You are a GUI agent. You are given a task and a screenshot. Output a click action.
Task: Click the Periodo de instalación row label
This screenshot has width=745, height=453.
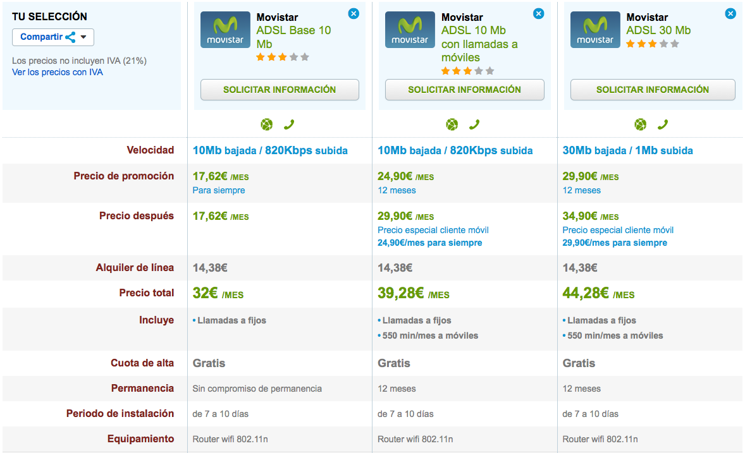[120, 414]
